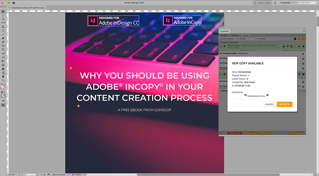Click Front Cover green status indicator
The image size is (319, 176).
(x=224, y=46)
